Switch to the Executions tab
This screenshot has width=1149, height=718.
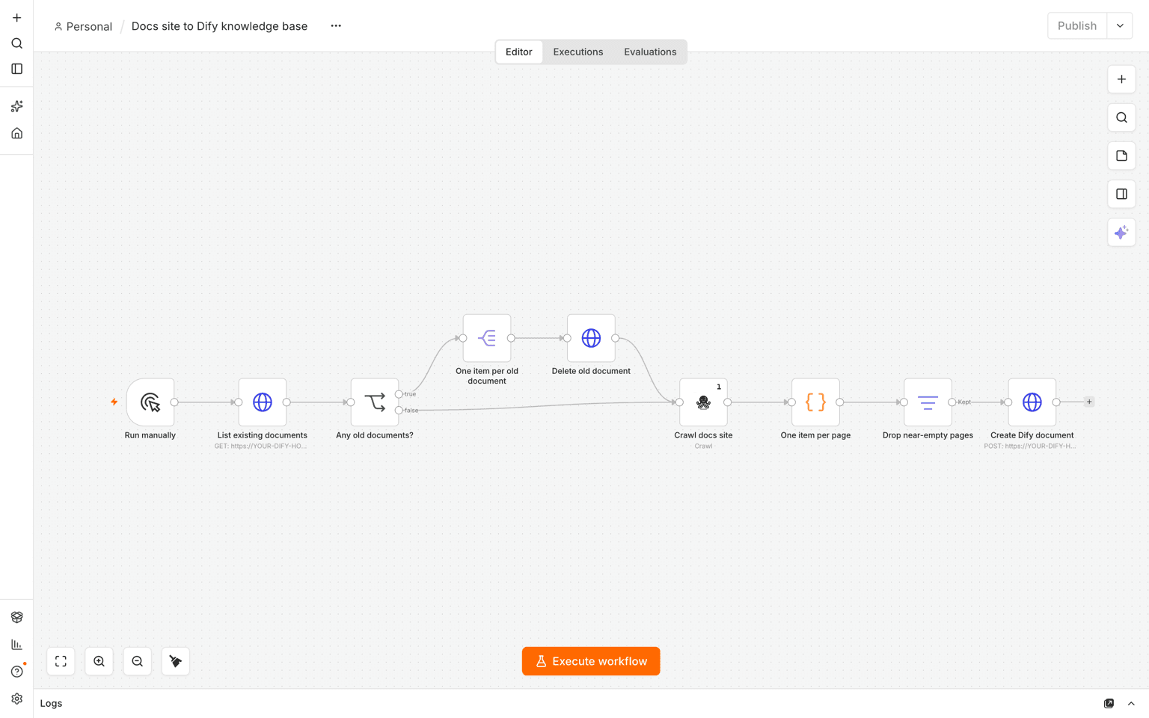pyautogui.click(x=578, y=52)
